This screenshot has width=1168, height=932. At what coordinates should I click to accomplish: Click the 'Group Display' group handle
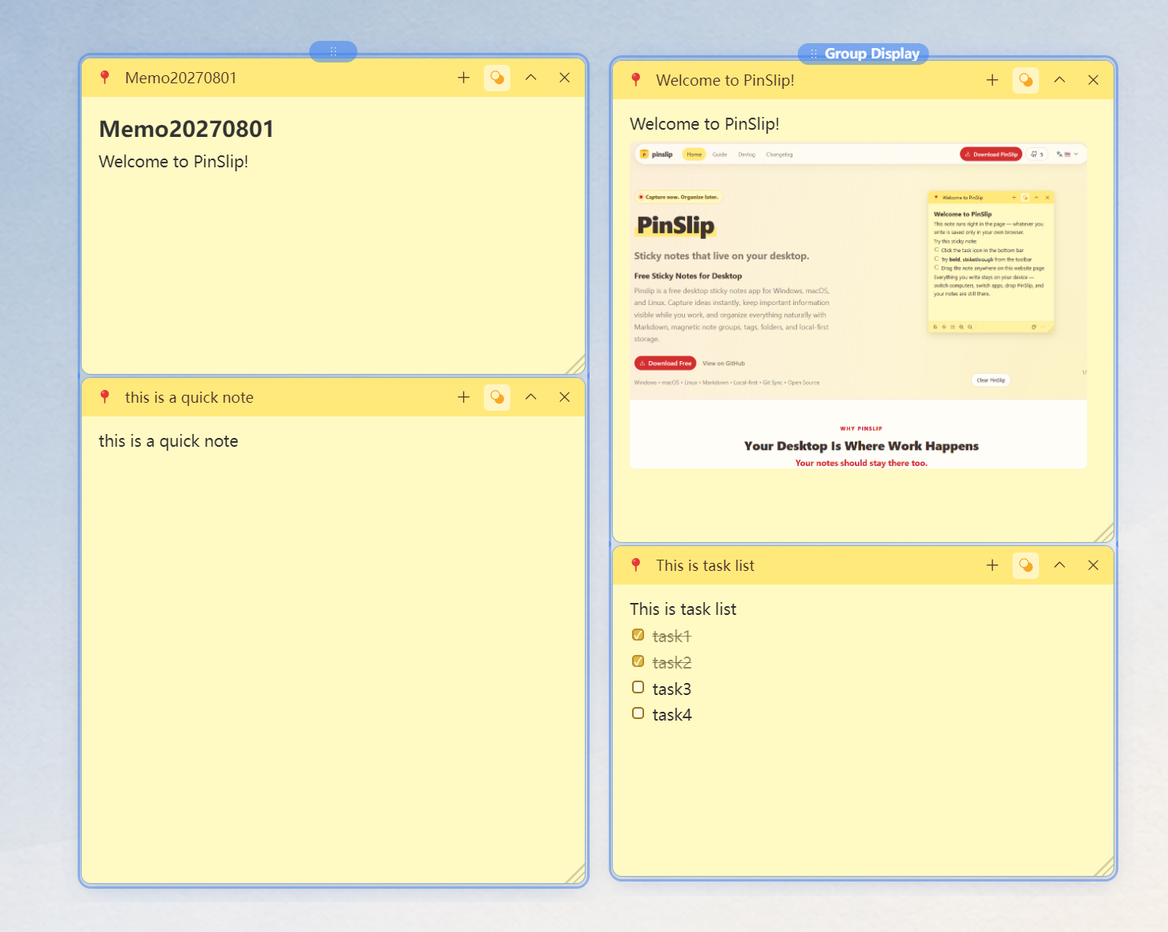864,54
